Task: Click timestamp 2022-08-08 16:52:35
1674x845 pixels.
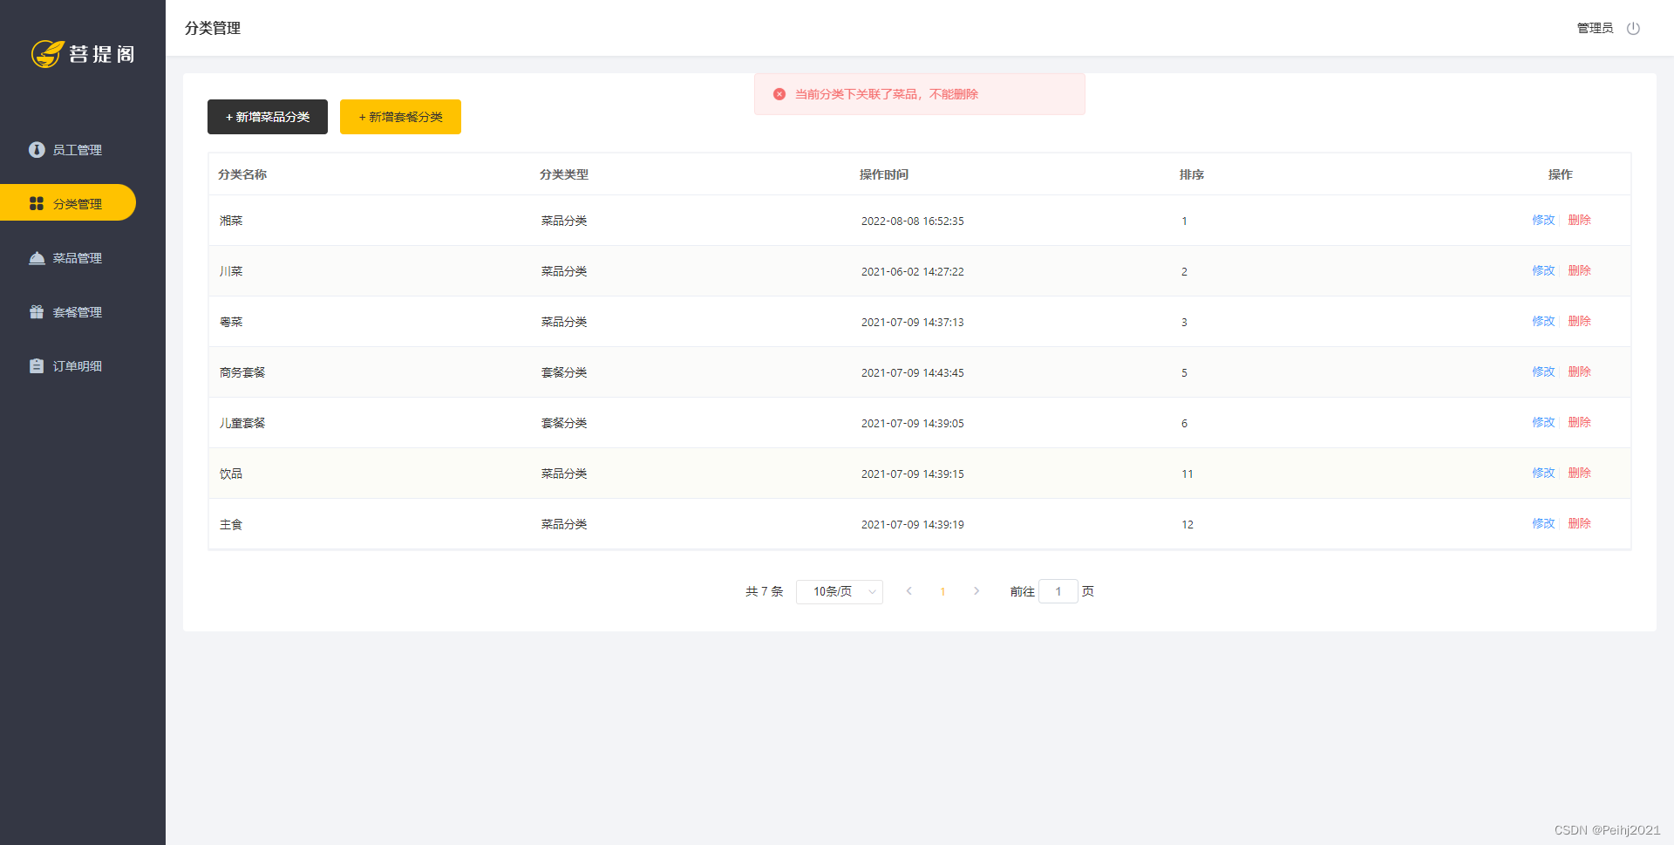Action: coord(913,221)
